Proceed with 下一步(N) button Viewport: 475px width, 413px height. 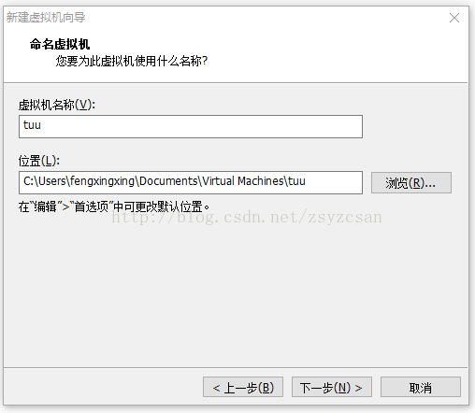pos(332,387)
